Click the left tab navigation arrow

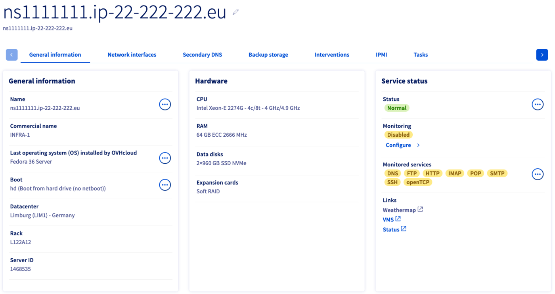click(11, 55)
